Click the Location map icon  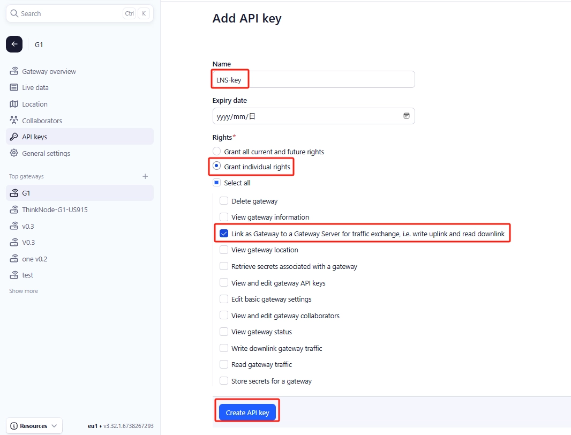point(14,104)
